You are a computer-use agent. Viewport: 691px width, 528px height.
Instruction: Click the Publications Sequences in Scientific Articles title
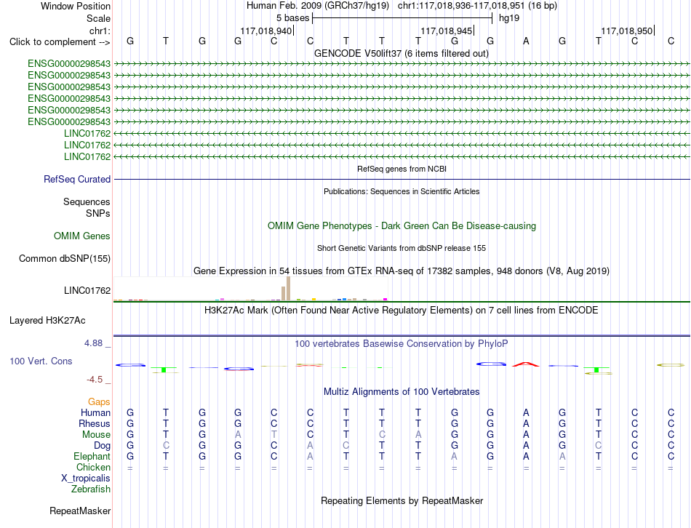tap(402, 191)
